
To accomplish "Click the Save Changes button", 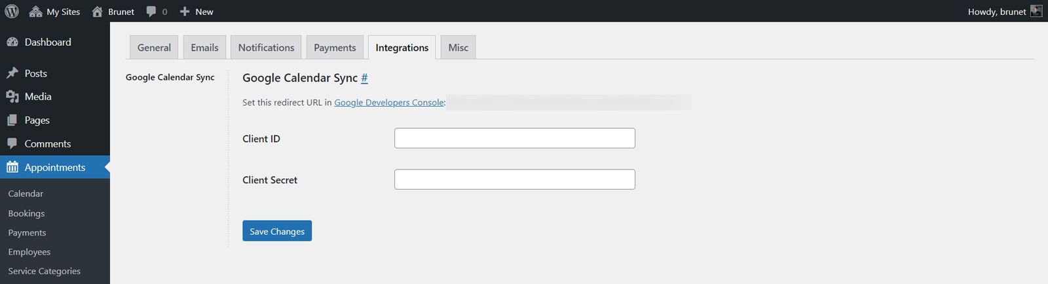I will 277,231.
